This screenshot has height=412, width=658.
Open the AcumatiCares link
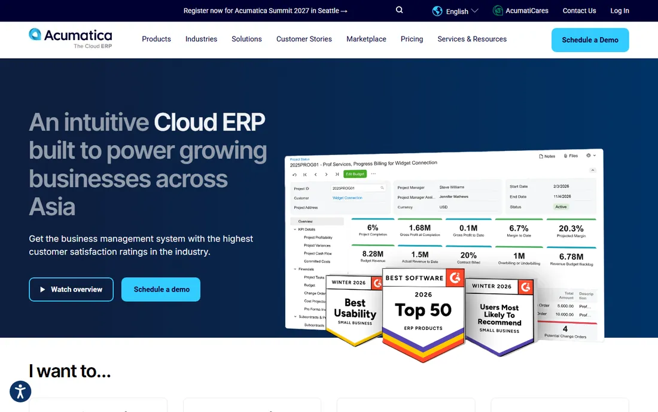(x=526, y=11)
